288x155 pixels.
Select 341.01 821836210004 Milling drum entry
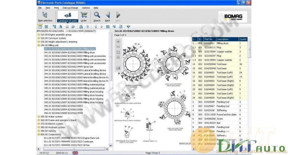[x=69, y=52]
